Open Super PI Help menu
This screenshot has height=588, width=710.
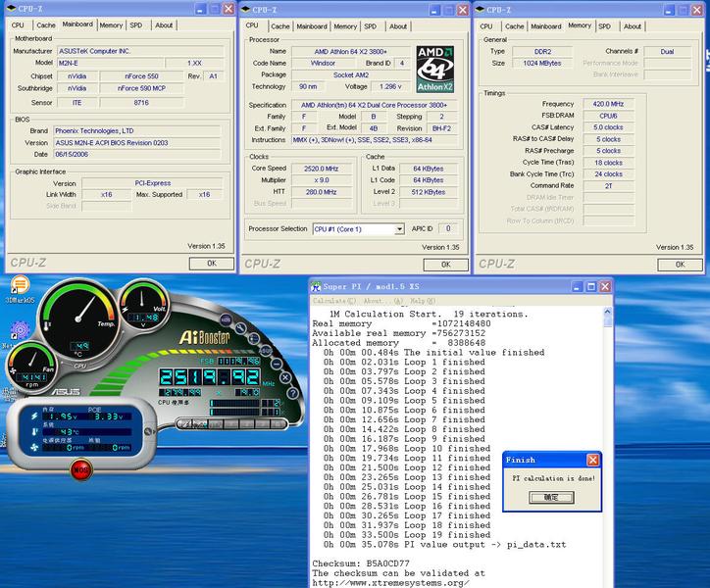pyautogui.click(x=423, y=301)
